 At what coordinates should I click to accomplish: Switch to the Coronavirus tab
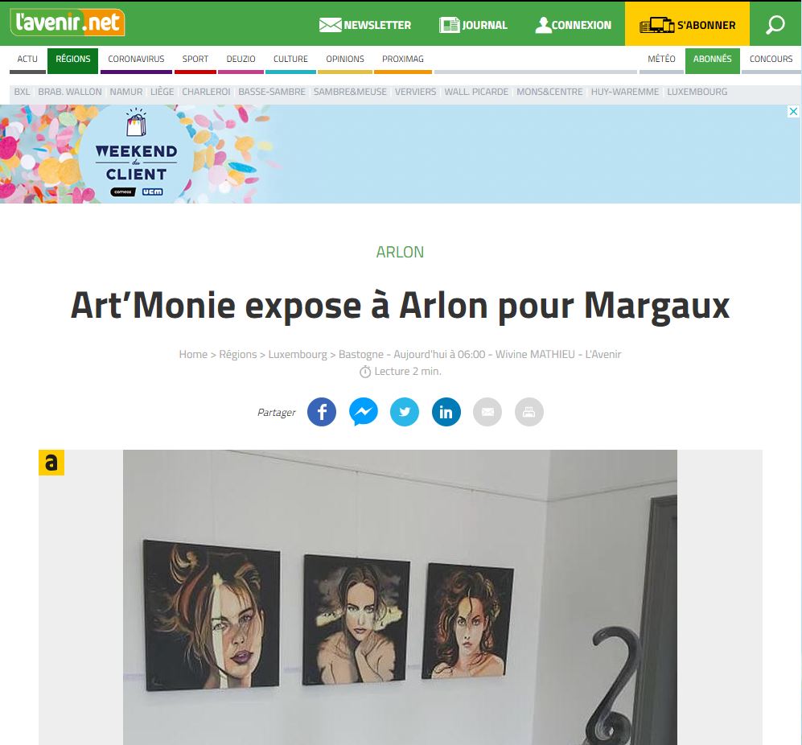point(136,60)
